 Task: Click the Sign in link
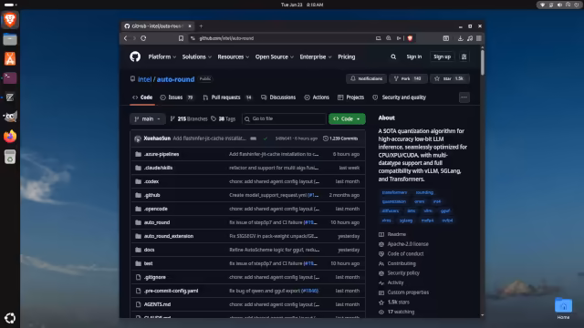click(x=413, y=56)
